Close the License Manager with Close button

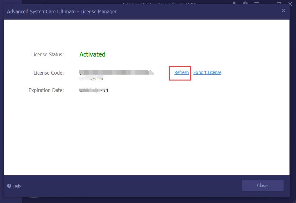coord(262,186)
